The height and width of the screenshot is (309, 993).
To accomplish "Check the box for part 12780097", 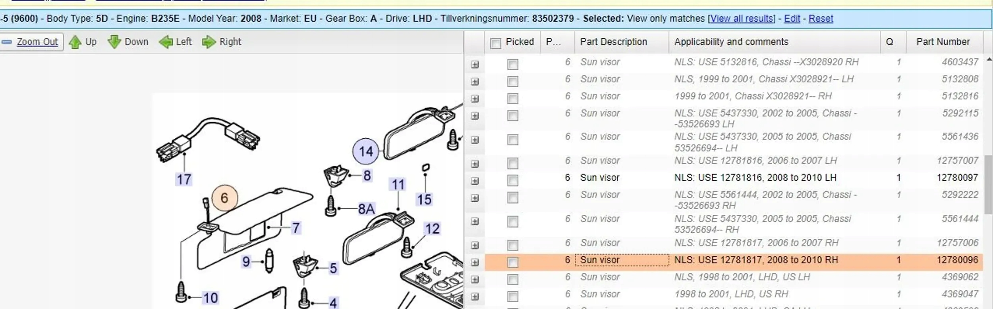I will (x=513, y=180).
